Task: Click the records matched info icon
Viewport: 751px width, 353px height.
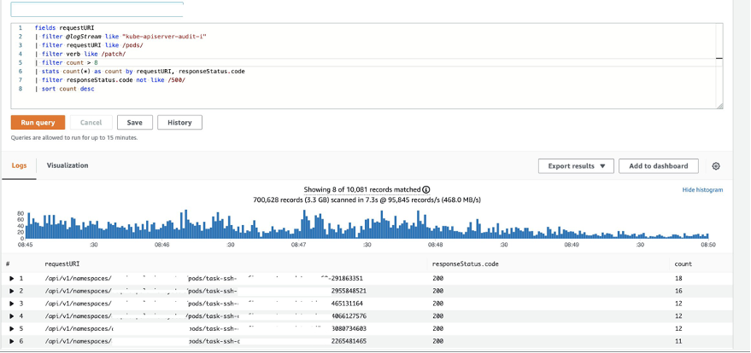Action: point(426,189)
